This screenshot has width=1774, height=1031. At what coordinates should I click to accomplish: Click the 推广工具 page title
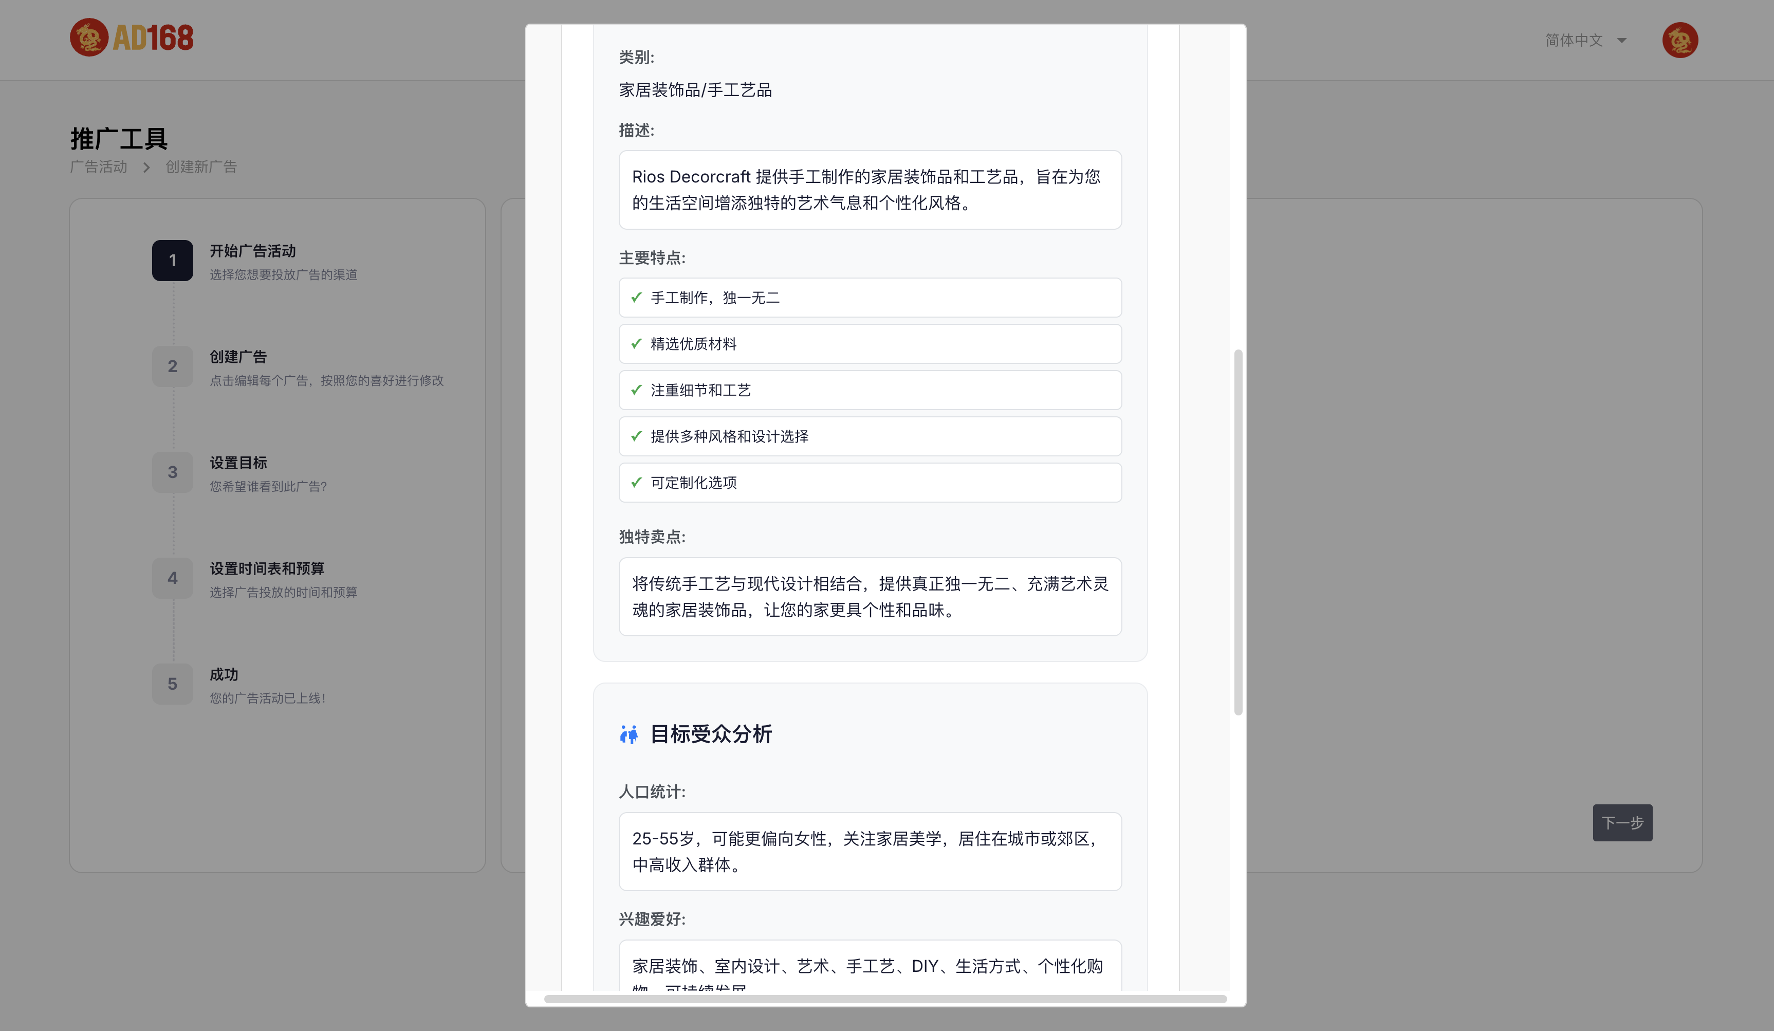coord(118,139)
